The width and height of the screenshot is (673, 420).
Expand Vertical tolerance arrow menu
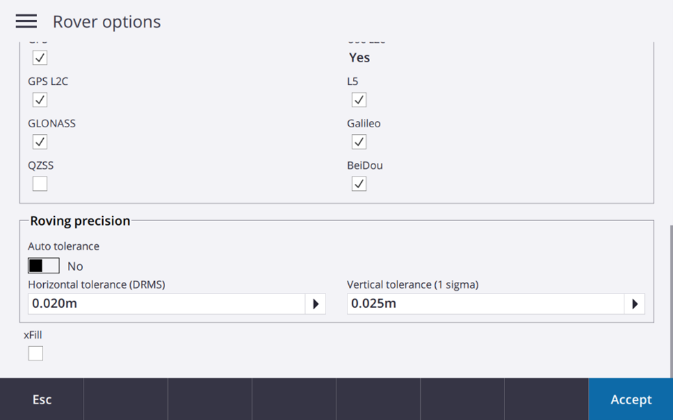[x=635, y=304]
